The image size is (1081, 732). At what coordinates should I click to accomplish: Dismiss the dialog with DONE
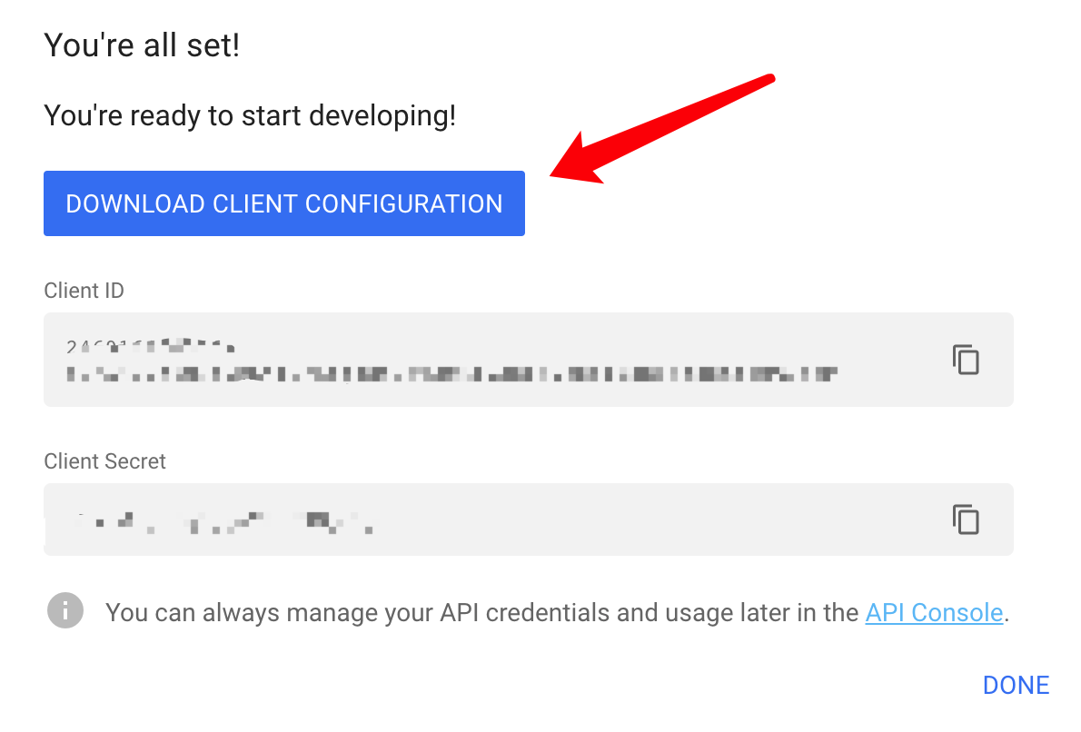(x=1016, y=685)
